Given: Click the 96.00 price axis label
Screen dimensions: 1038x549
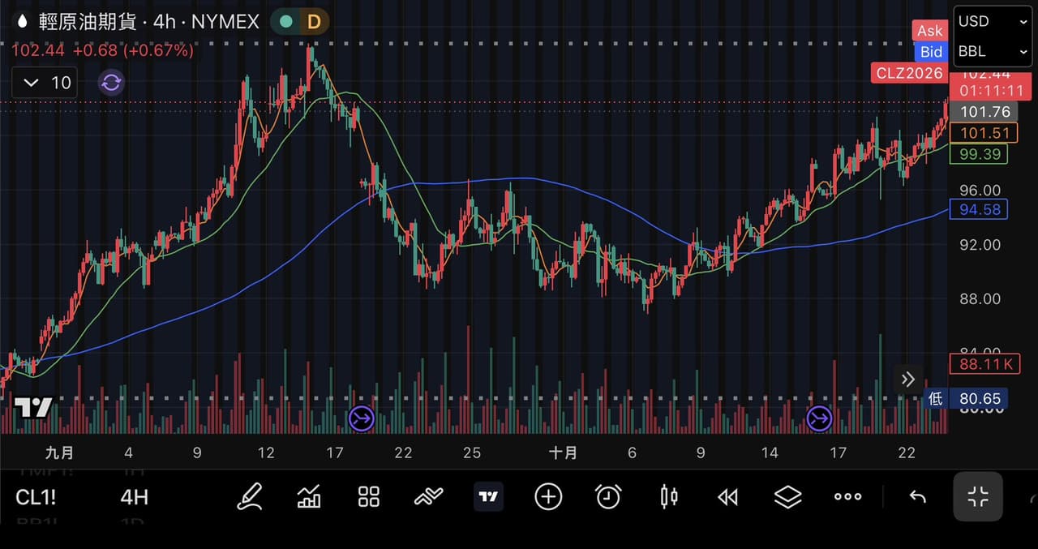Looking at the screenshot, I should pyautogui.click(x=980, y=191).
